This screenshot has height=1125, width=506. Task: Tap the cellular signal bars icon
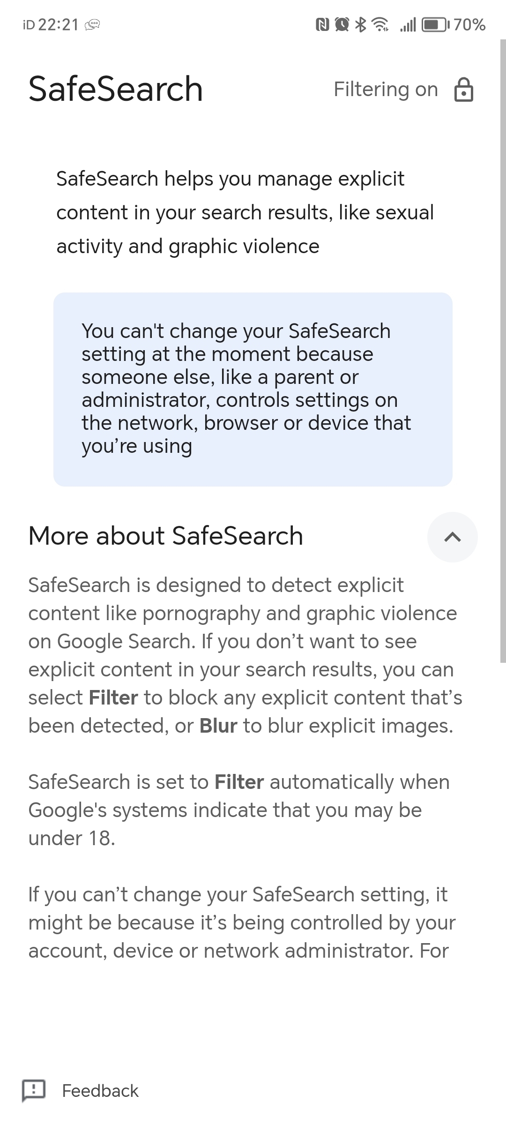pyautogui.click(x=408, y=24)
